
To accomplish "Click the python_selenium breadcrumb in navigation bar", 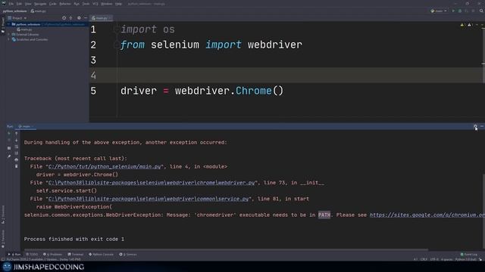I will click(15, 11).
